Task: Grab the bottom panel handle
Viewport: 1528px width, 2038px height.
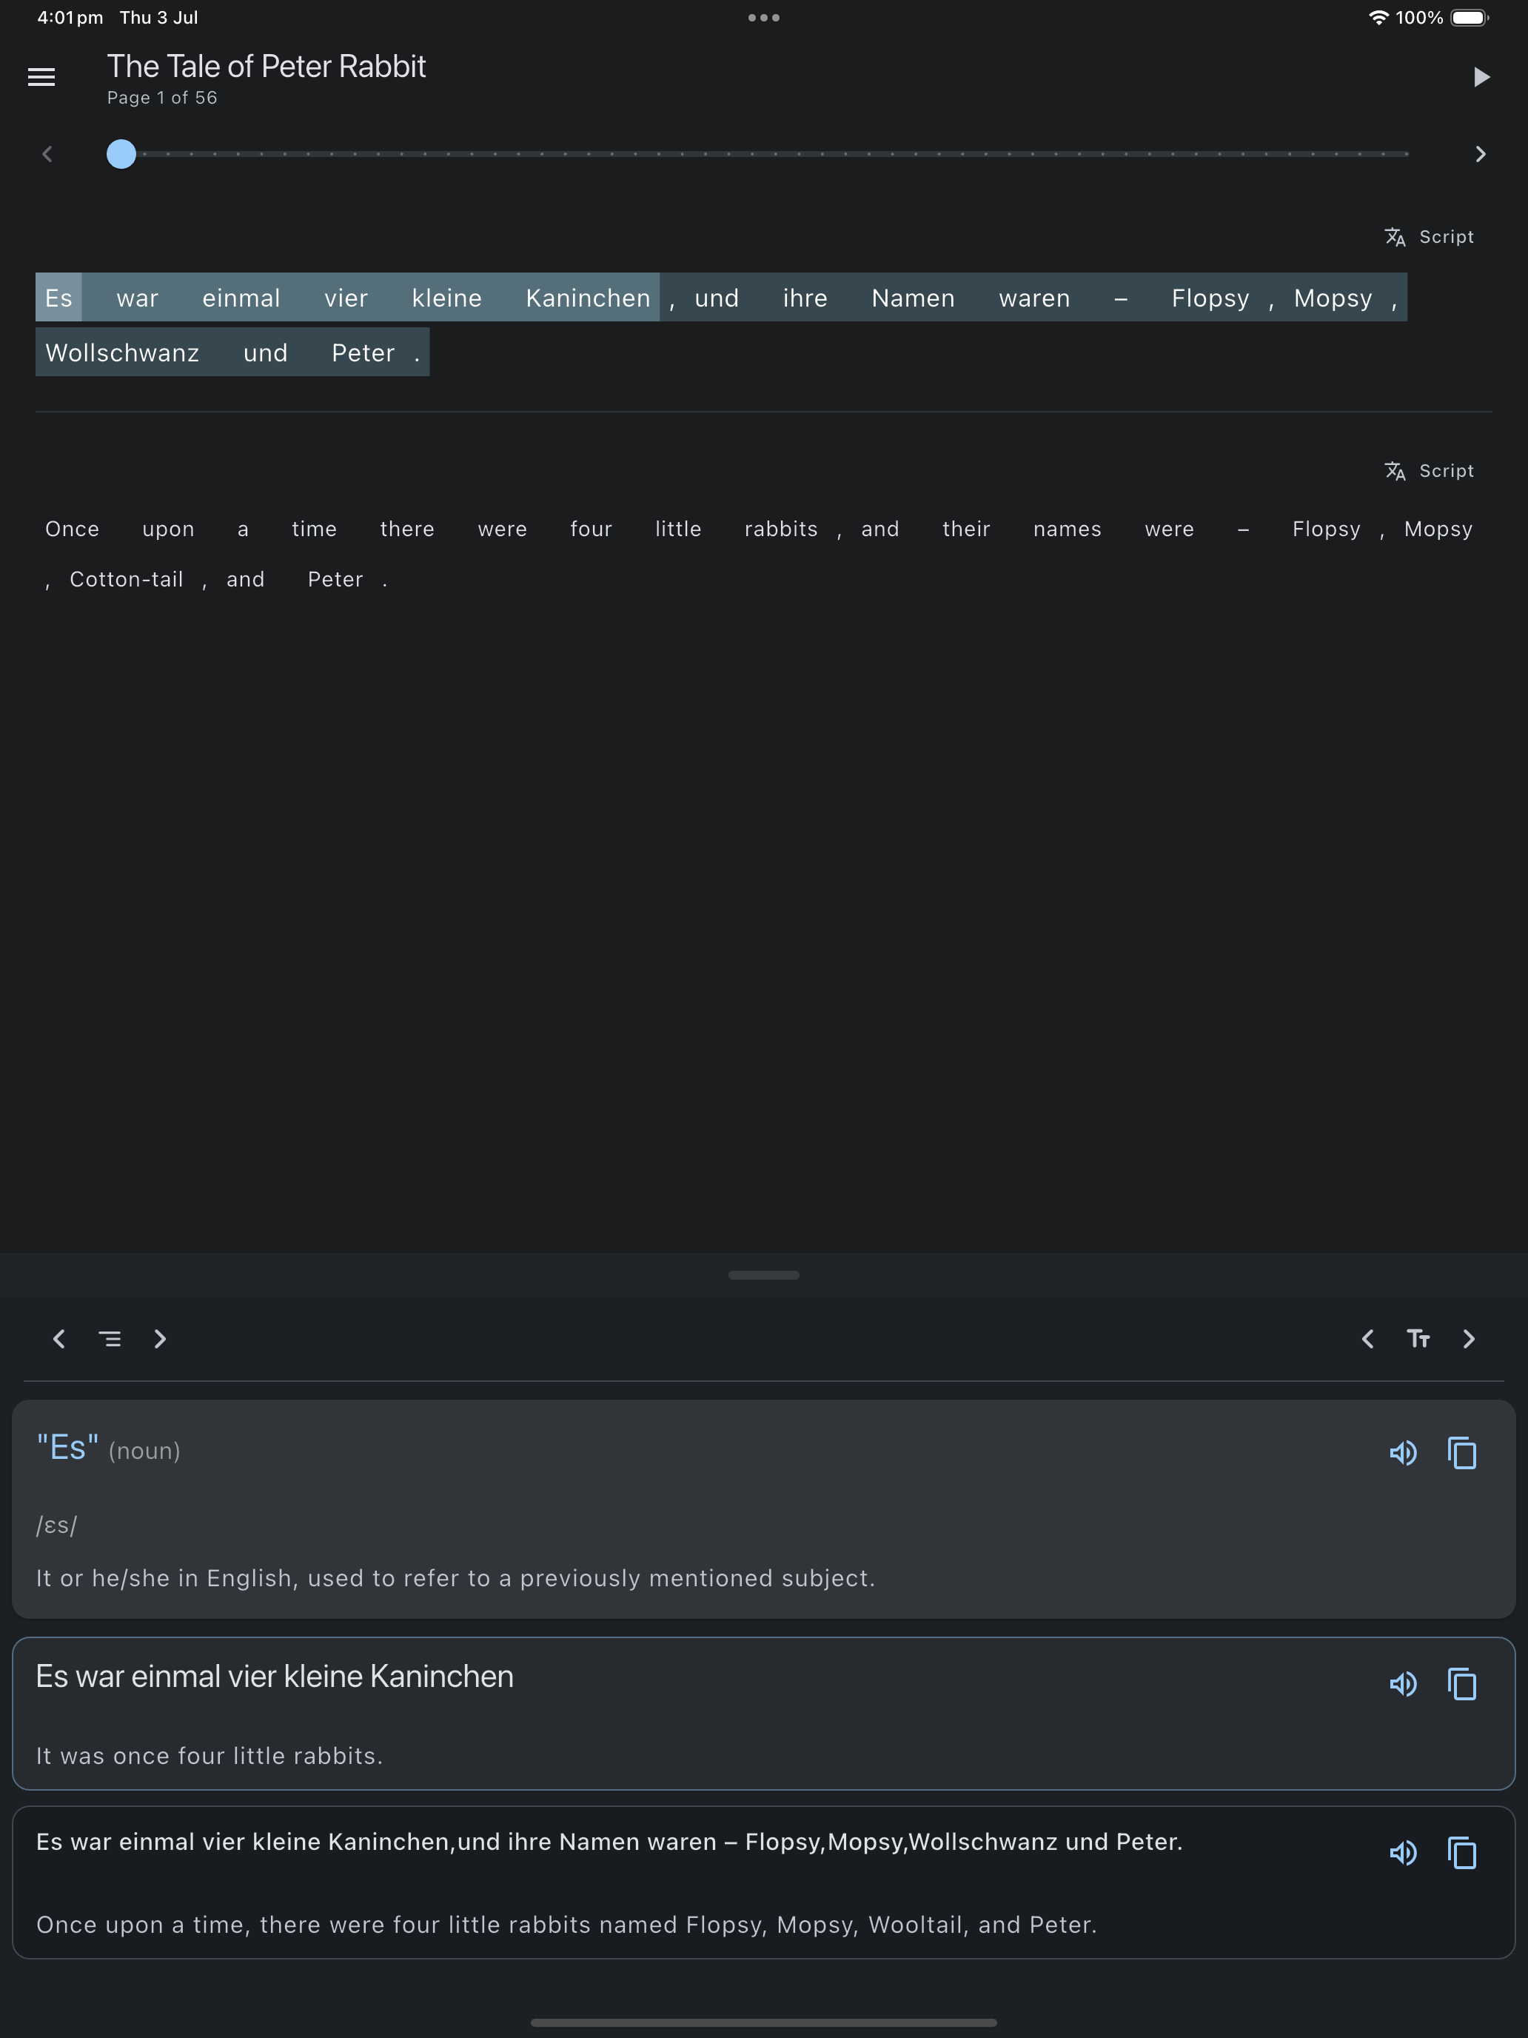Action: [763, 1275]
